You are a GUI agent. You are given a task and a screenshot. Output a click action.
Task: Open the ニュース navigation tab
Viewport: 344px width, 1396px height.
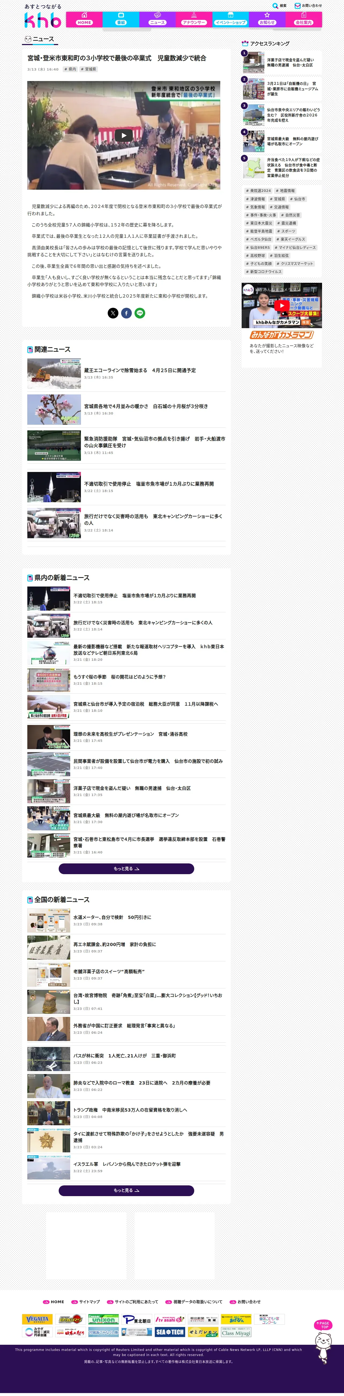[157, 19]
